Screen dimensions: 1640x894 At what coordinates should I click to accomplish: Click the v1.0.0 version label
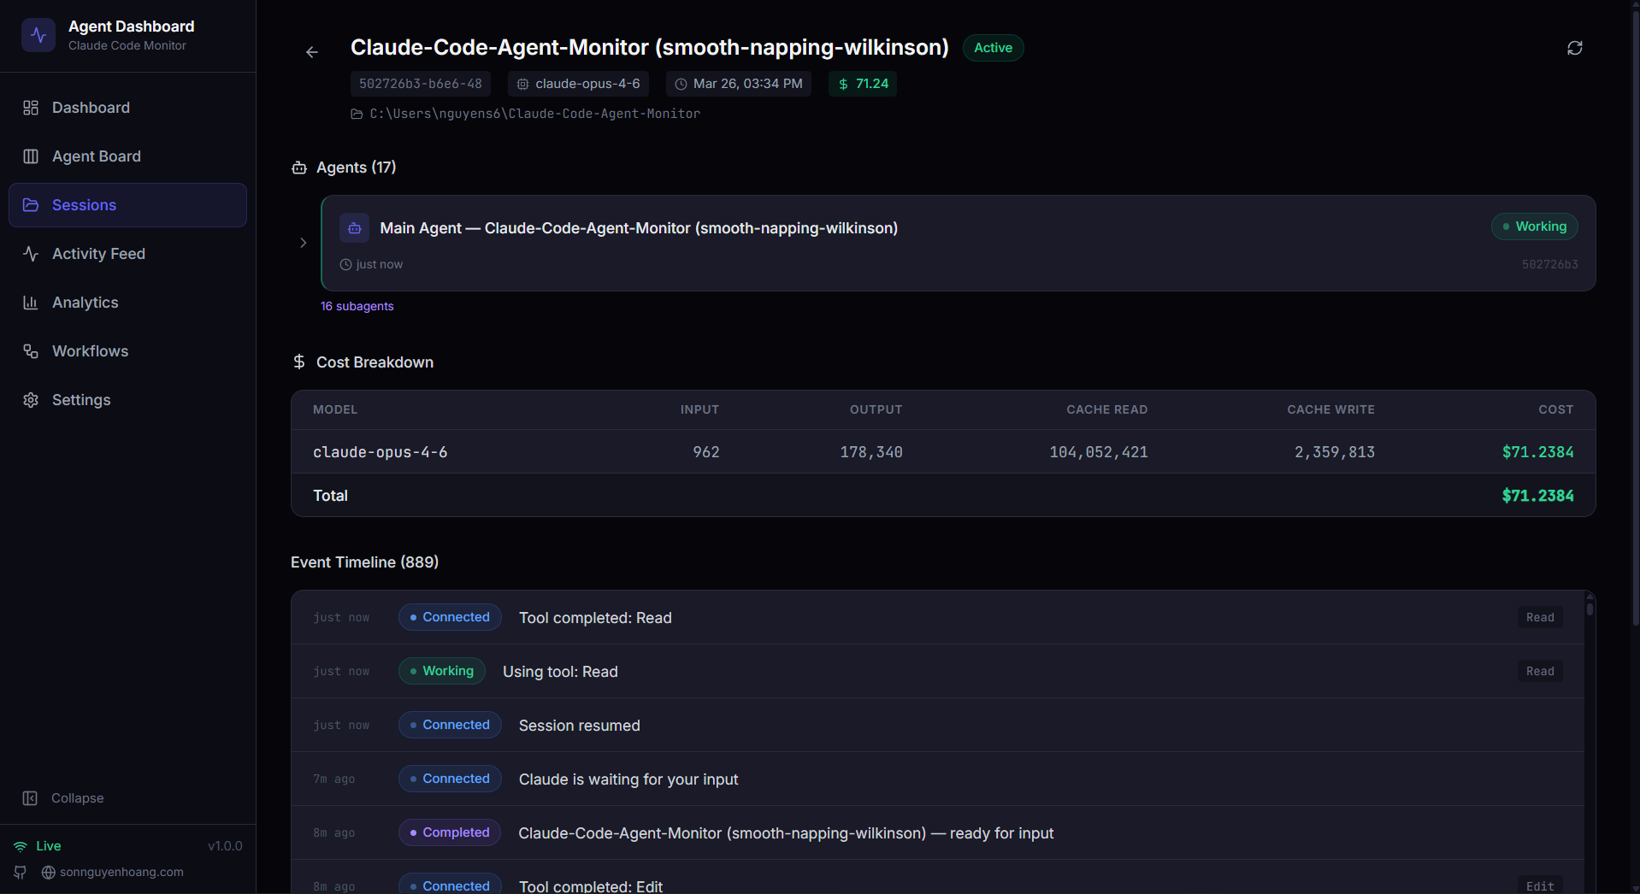click(x=225, y=846)
